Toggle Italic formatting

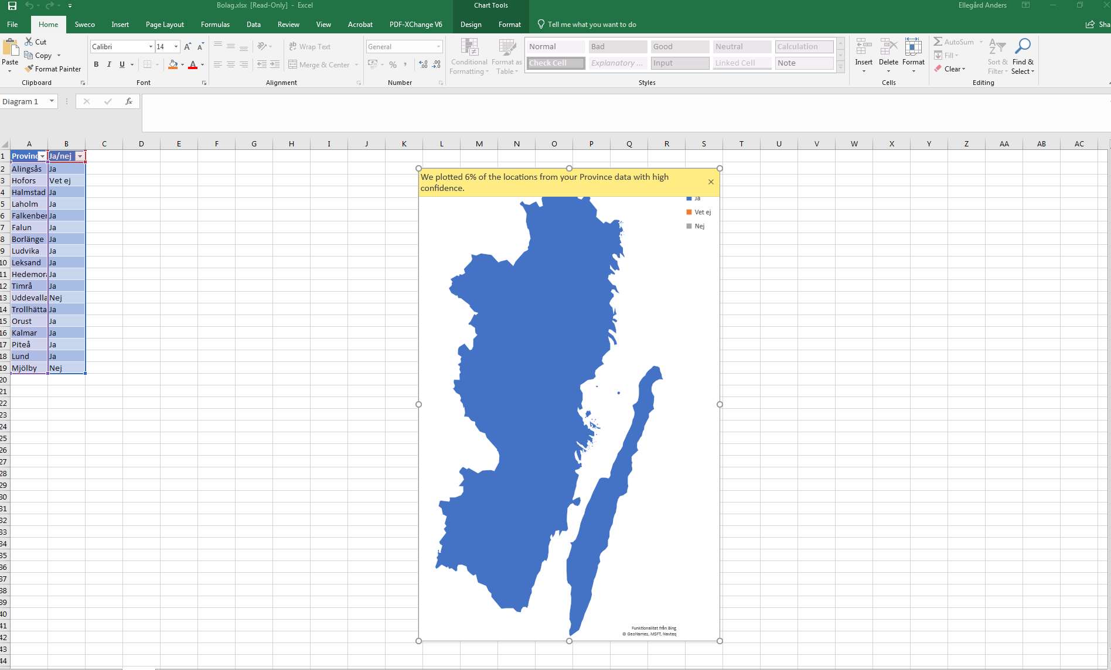coord(109,64)
